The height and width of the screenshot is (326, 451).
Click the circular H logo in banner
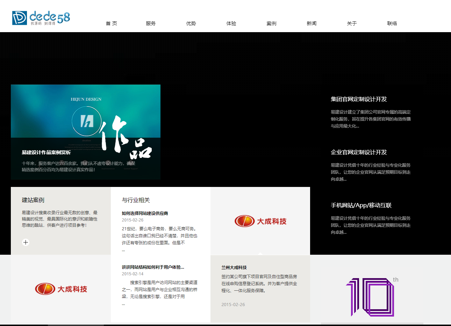point(87,121)
